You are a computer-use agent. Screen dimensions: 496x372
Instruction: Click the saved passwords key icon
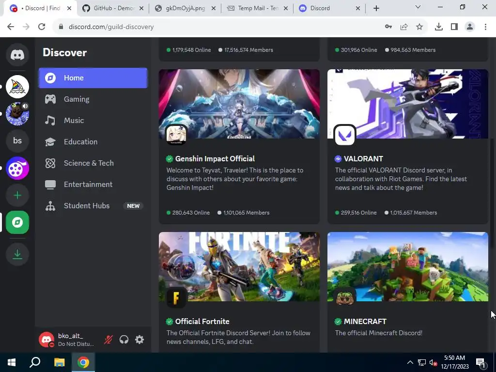pyautogui.click(x=388, y=27)
